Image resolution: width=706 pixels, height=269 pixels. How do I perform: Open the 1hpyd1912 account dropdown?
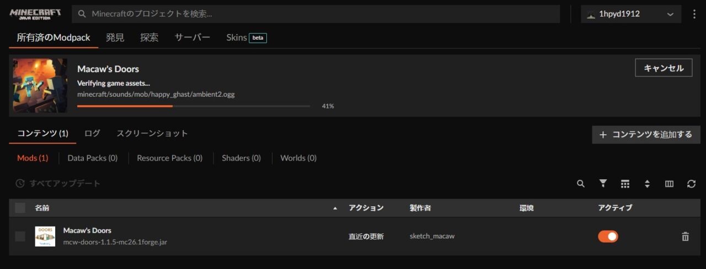(x=631, y=14)
